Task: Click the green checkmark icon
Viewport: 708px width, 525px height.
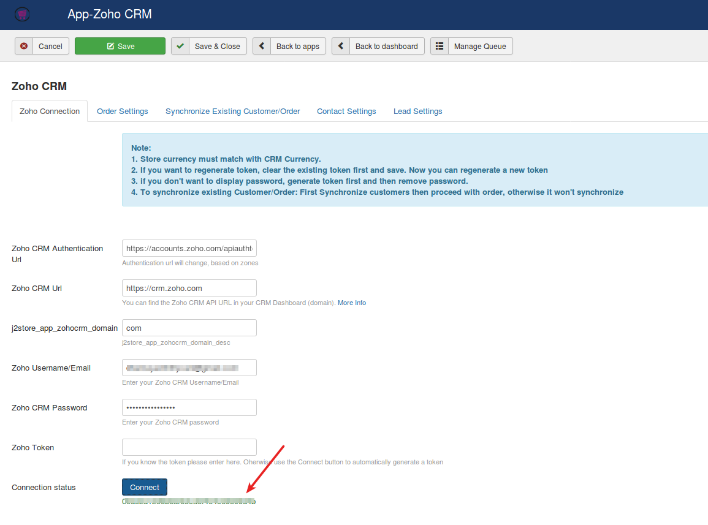Action: click(180, 46)
